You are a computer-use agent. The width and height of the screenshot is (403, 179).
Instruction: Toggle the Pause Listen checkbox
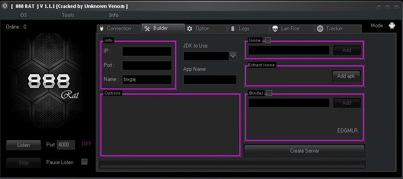[x=84, y=161]
